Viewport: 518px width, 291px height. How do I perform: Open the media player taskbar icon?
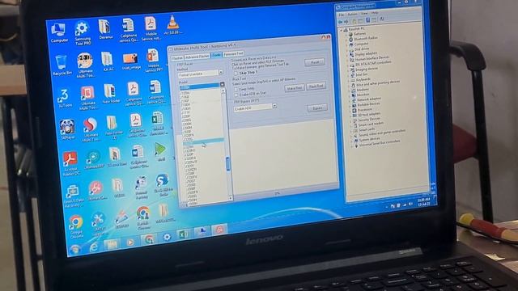coord(130,242)
